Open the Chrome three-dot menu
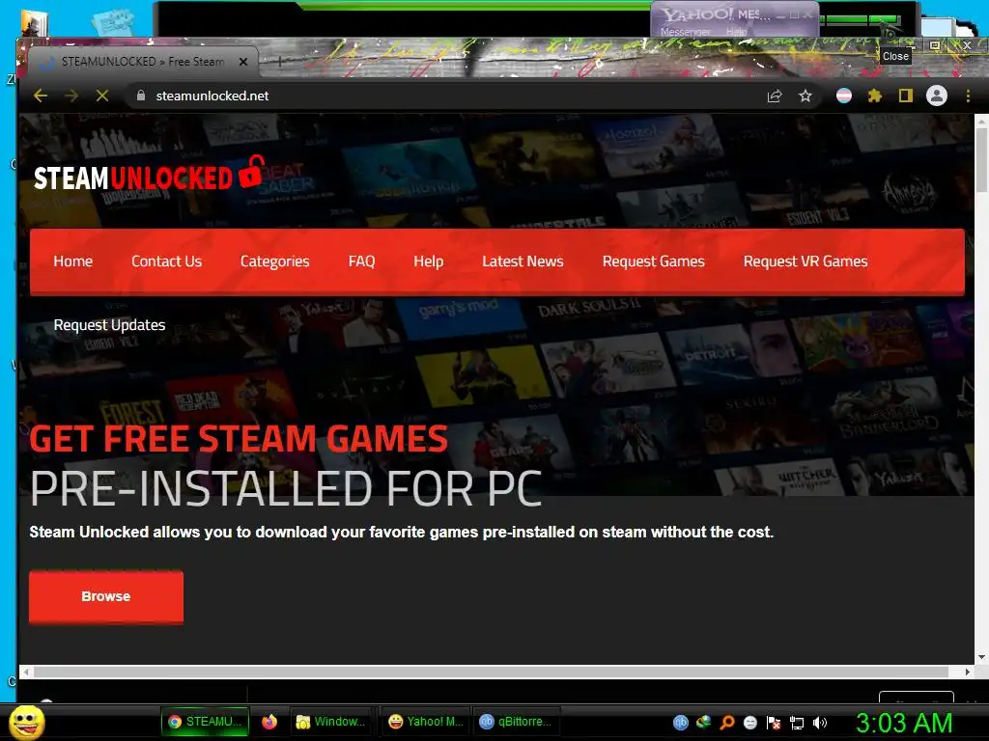Image resolution: width=989 pixels, height=741 pixels. coord(968,96)
